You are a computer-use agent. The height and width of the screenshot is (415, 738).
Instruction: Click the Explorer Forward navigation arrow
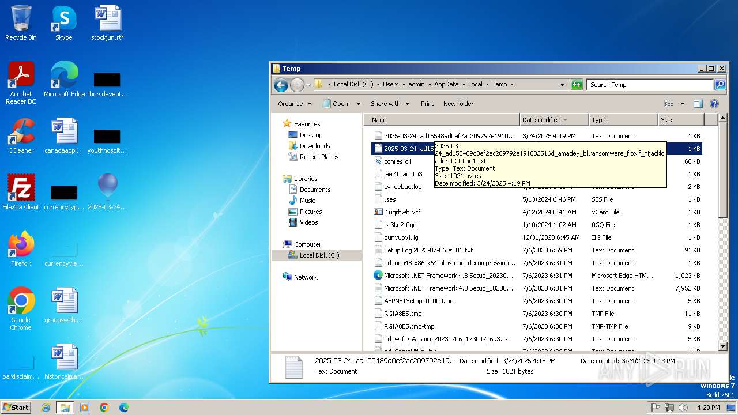pyautogui.click(x=297, y=85)
